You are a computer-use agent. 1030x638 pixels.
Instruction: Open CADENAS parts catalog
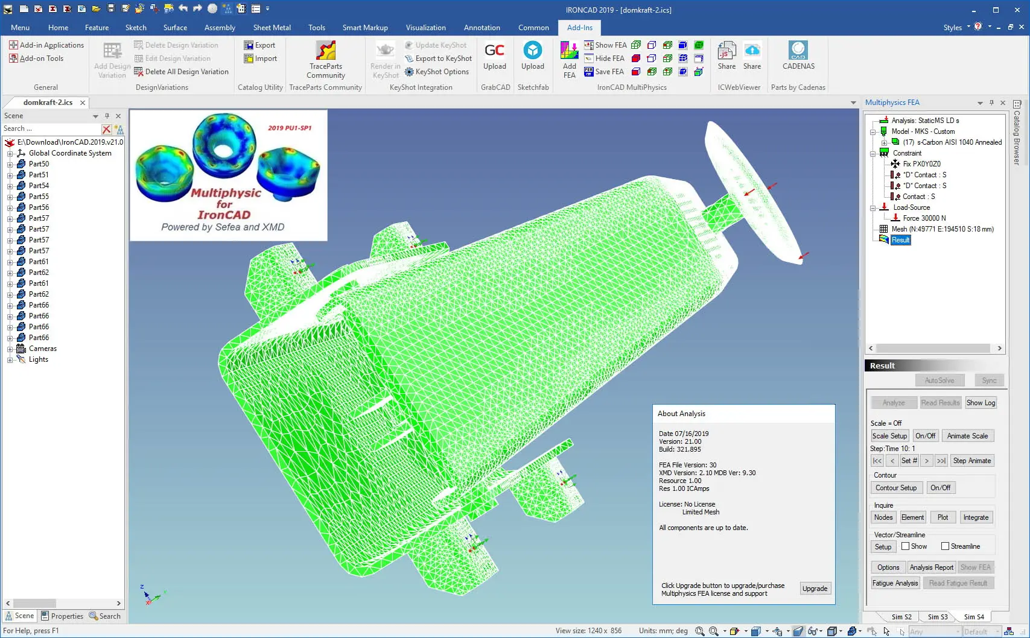[x=798, y=56]
